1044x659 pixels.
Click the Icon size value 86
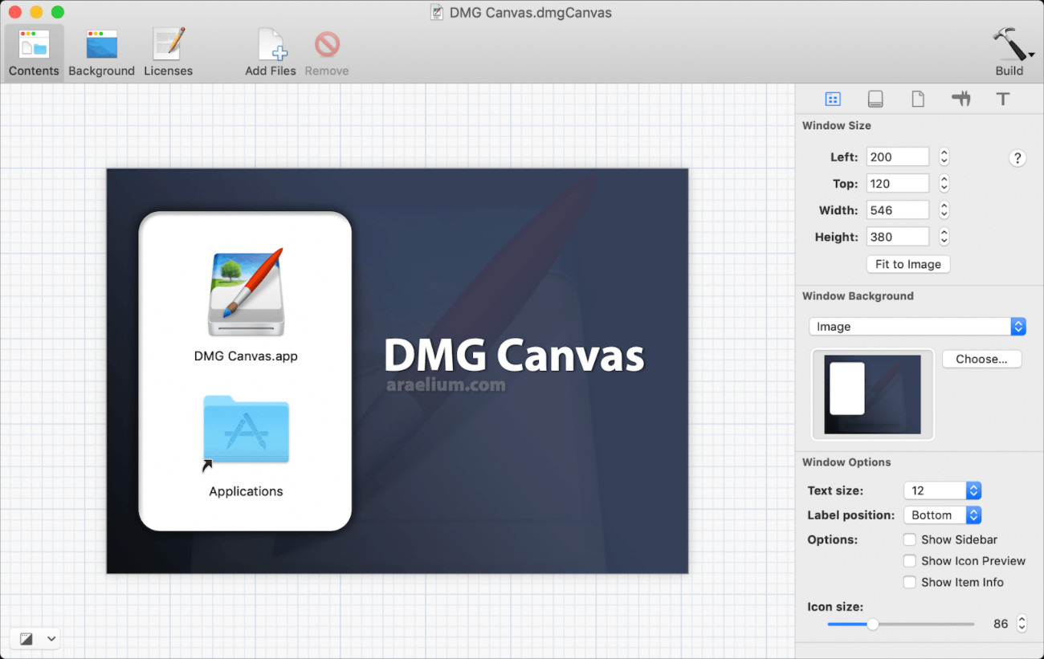(x=1001, y=624)
